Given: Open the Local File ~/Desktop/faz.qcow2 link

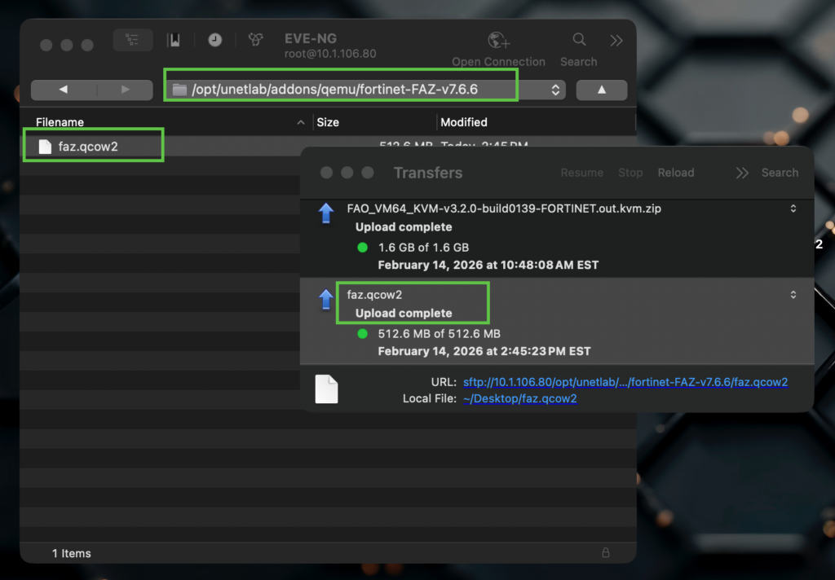Looking at the screenshot, I should point(519,398).
